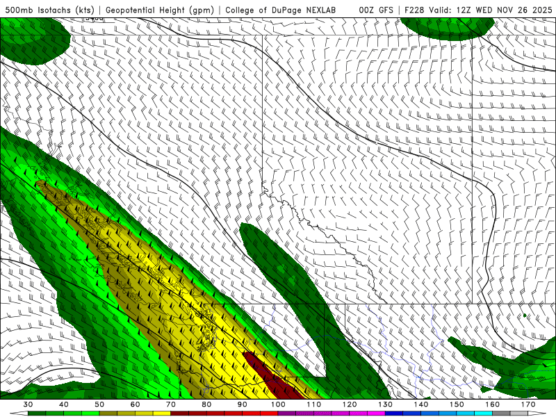Click the legend value "120"
Image resolution: width=556 pixels, height=417 pixels.
(x=350, y=404)
